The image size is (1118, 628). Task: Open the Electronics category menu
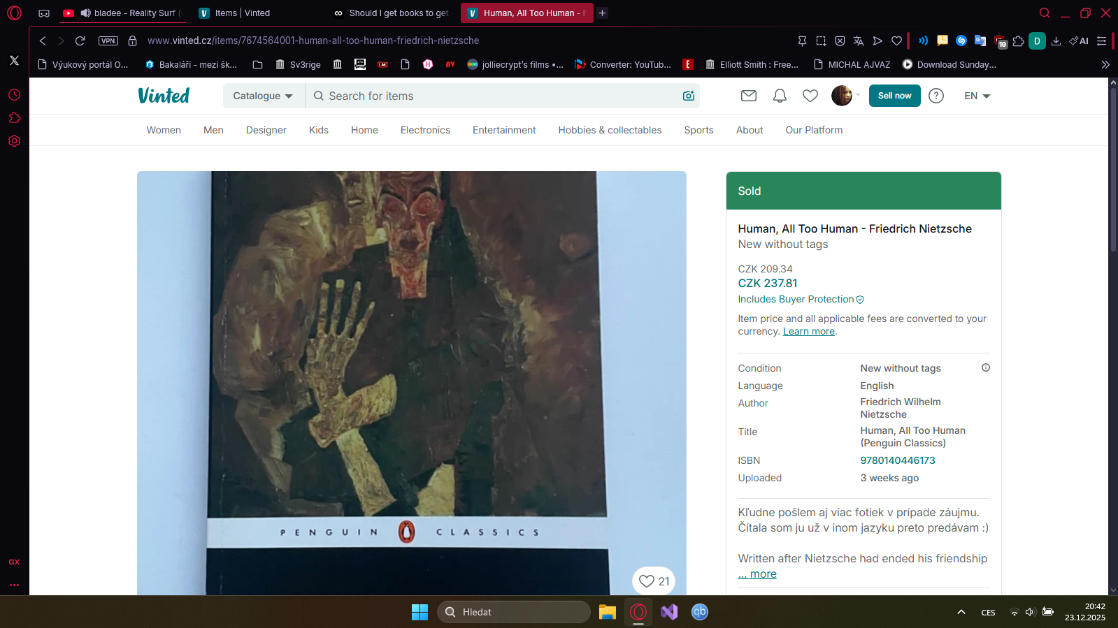click(x=425, y=130)
